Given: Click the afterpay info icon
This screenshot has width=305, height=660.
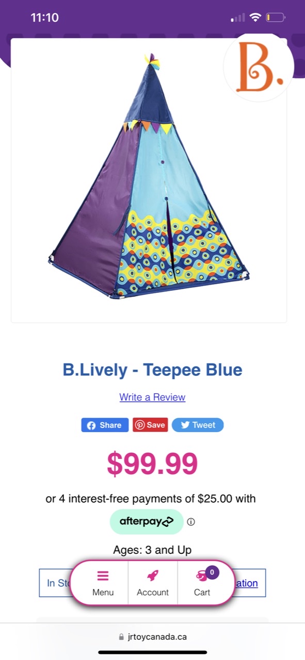Looking at the screenshot, I should click(191, 522).
